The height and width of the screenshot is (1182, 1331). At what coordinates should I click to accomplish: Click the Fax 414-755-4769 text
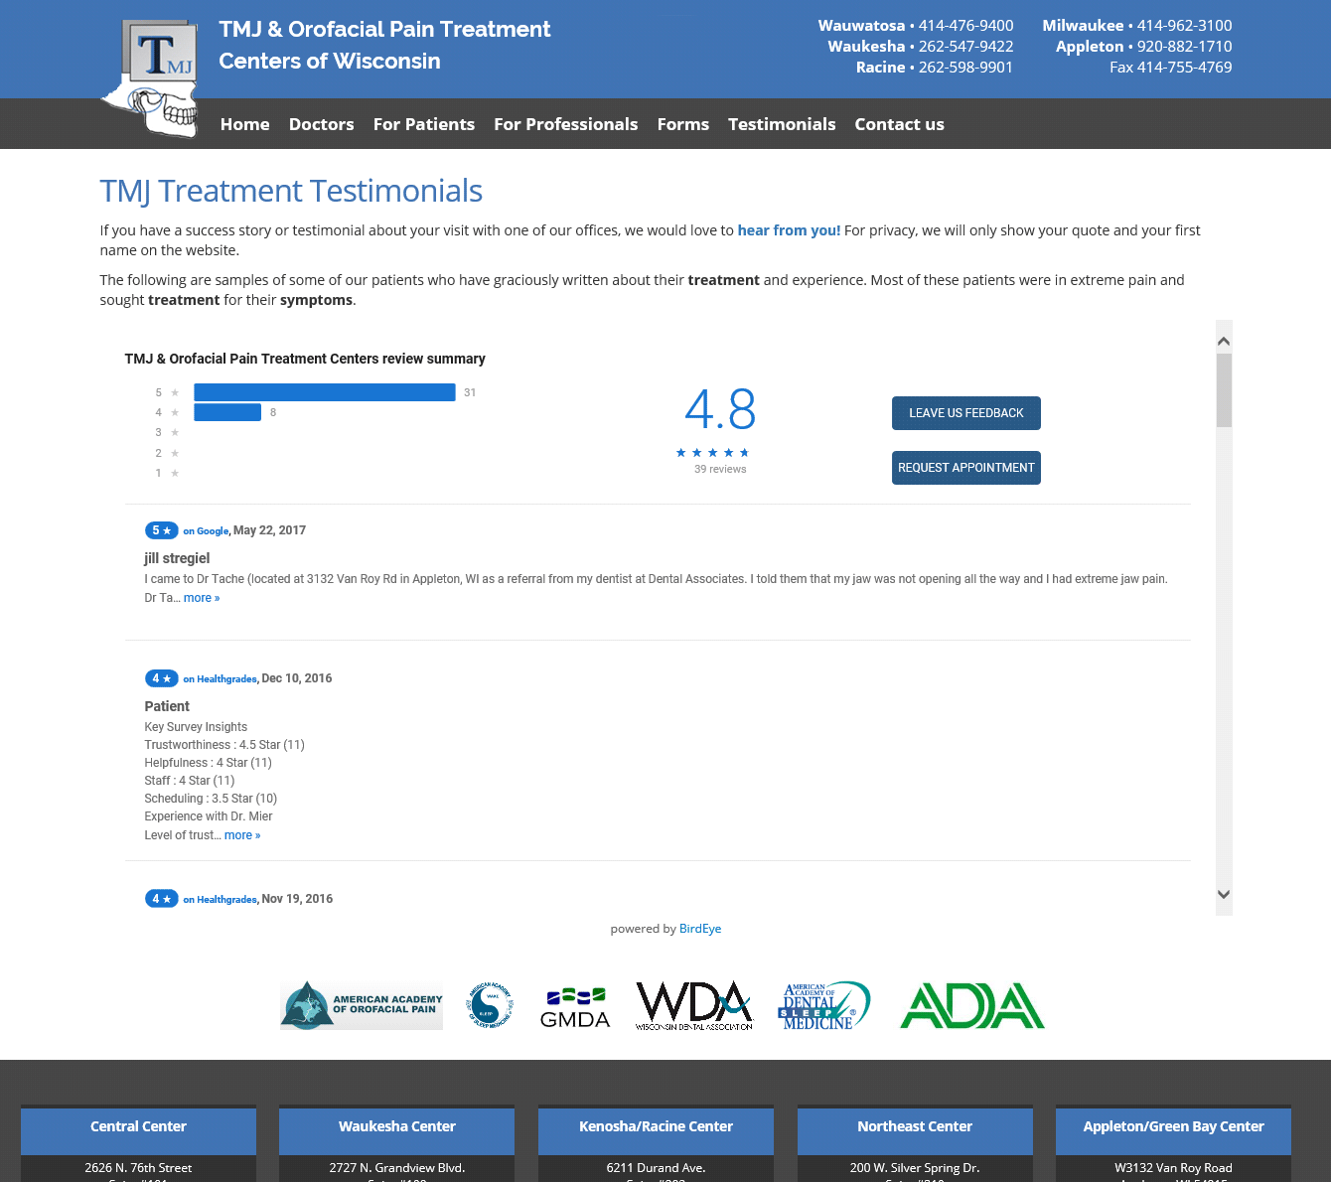tap(1171, 68)
